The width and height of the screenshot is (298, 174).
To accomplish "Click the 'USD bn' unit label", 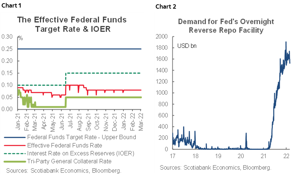I will (186, 46).
